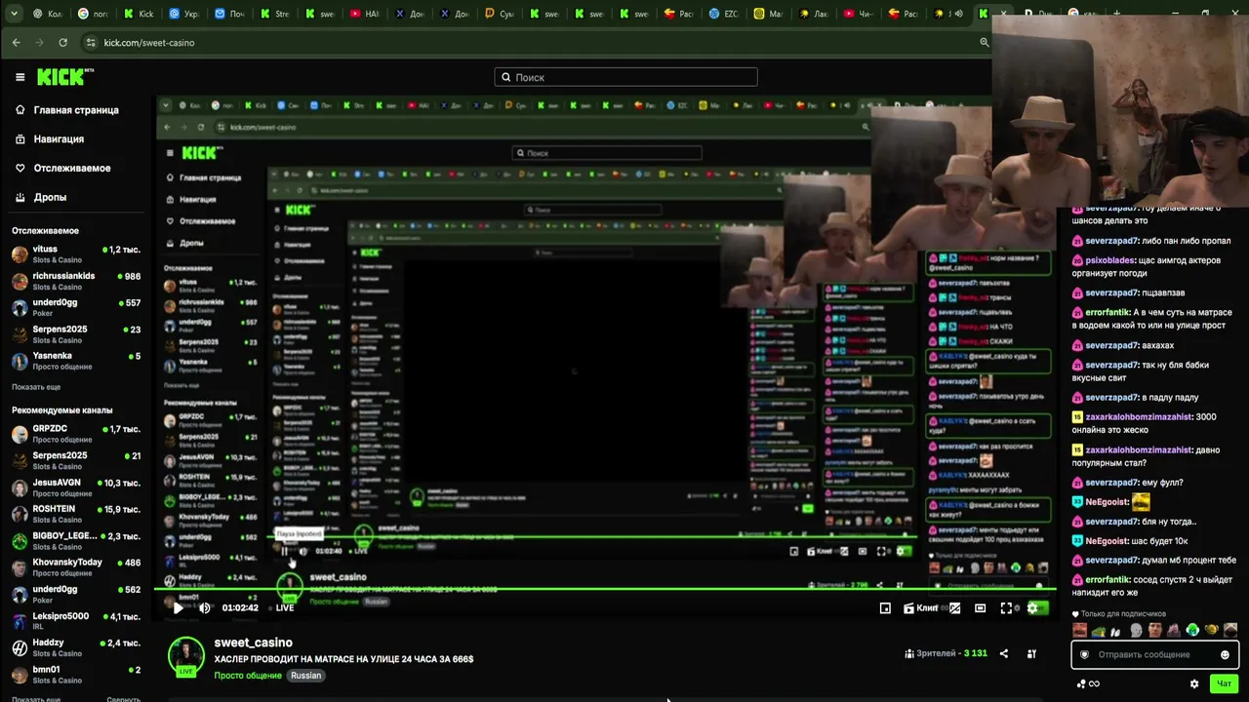
Task: Select the first subscriber emote
Action: 1079,630
